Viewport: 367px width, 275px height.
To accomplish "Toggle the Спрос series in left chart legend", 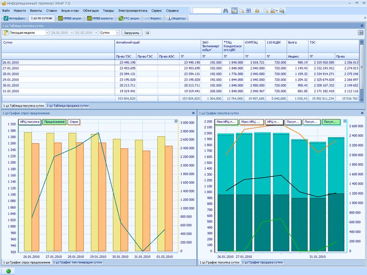I will (x=74, y=122).
